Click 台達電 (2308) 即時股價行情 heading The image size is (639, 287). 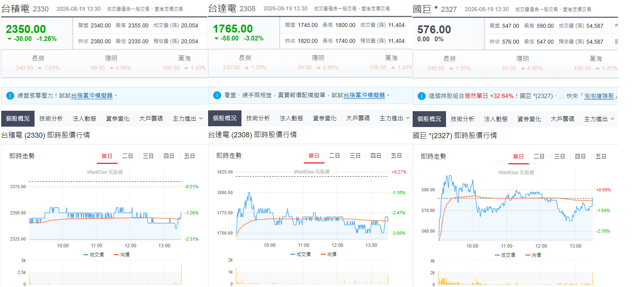pos(253,135)
